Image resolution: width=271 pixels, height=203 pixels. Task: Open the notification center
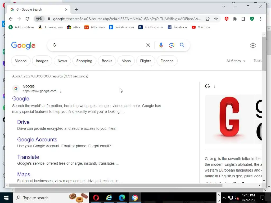tap(262, 198)
